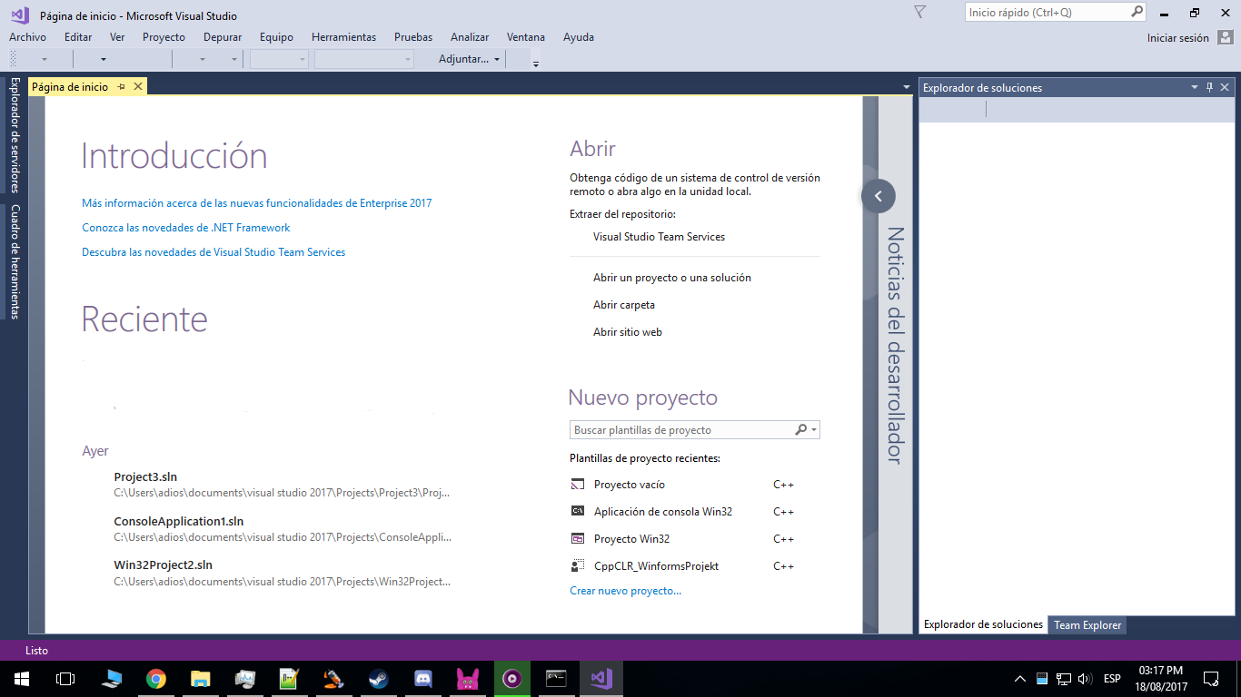Viewport: 1241px width, 697px height.
Task: Click the notifications flag filter icon
Action: 919,12
